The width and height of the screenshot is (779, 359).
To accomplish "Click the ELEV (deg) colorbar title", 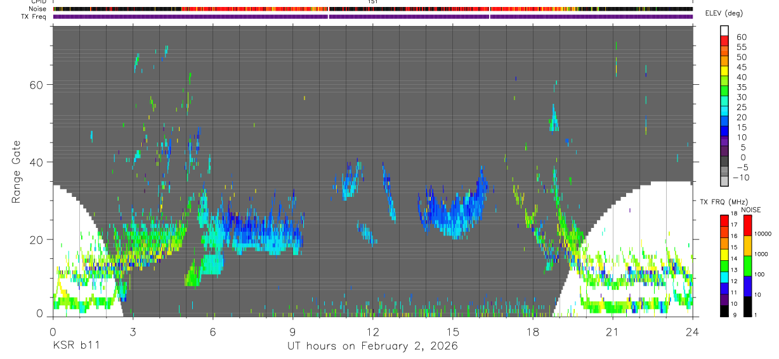I will click(x=724, y=13).
